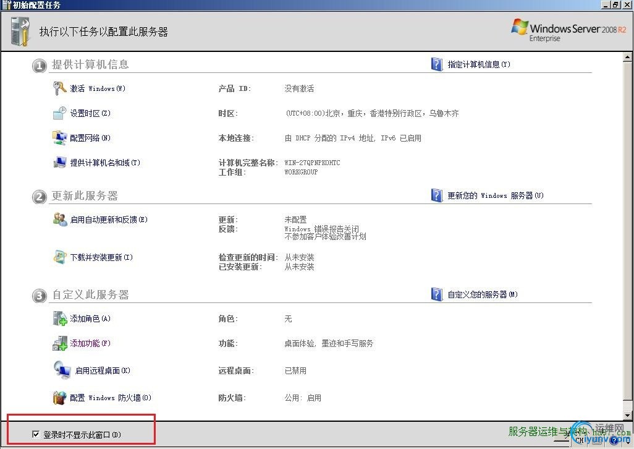Open 启用远程桌面(K) link

pos(103,370)
